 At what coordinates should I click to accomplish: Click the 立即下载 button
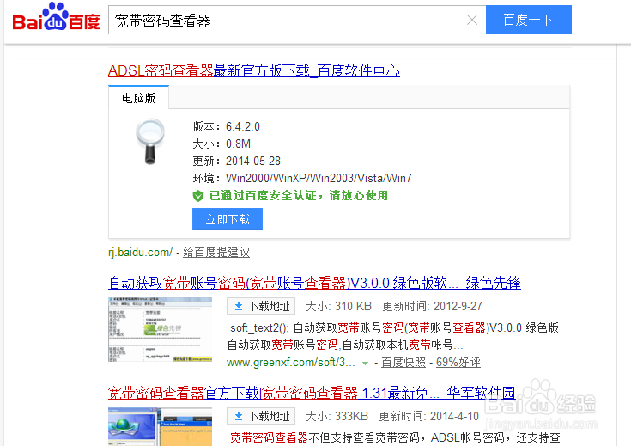228,219
